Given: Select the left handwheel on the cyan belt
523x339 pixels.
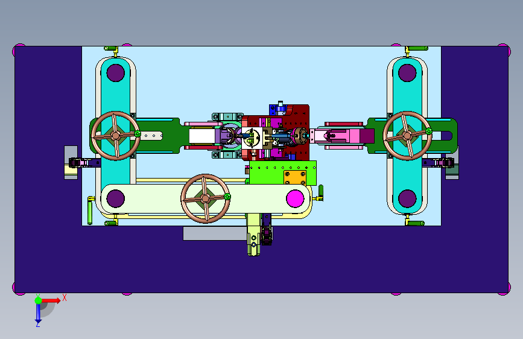Looking at the screenshot, I should click(115, 136).
